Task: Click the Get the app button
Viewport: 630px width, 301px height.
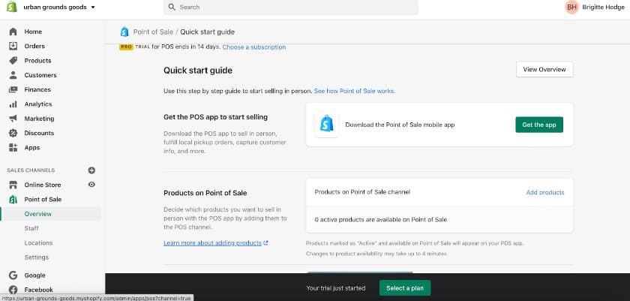Action: pyautogui.click(x=539, y=125)
